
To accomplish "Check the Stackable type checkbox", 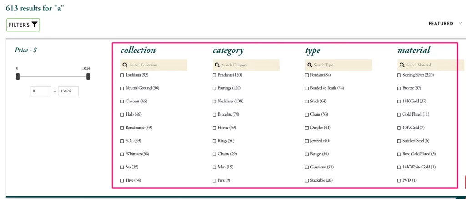I will point(307,180).
